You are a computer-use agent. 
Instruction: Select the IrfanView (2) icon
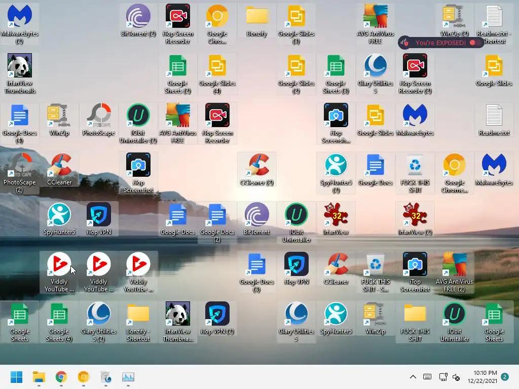pos(415,219)
